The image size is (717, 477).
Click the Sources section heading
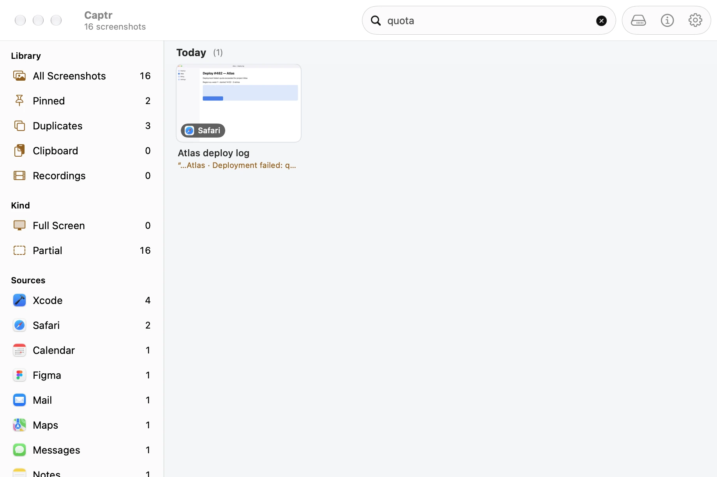(28, 280)
